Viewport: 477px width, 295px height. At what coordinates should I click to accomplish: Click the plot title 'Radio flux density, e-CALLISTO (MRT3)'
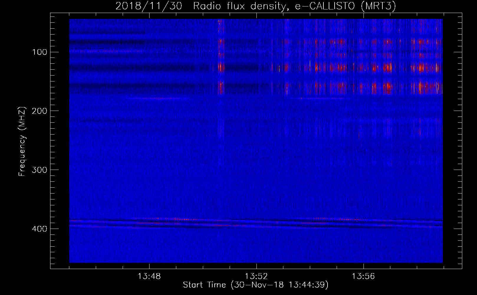tap(294, 6)
